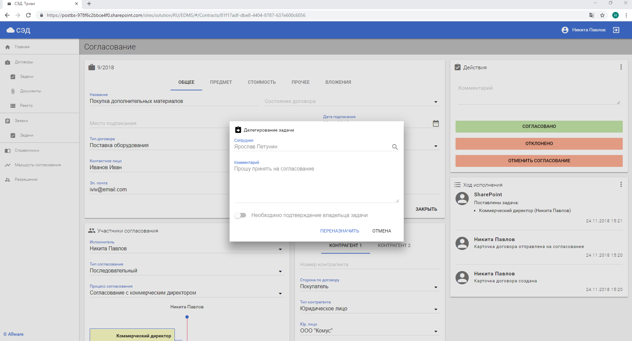The width and height of the screenshot is (632, 341).
Task: Click Сотрудник input field in dialog
Action: point(312,147)
